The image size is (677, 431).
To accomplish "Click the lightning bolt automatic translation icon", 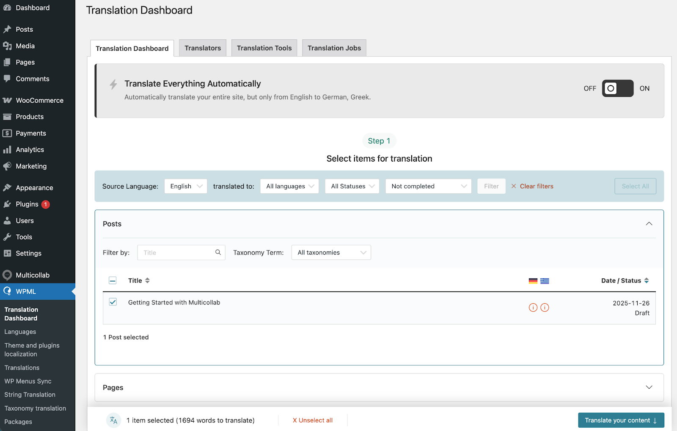I will 113,84.
